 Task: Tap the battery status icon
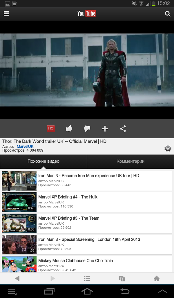click(153, 3)
